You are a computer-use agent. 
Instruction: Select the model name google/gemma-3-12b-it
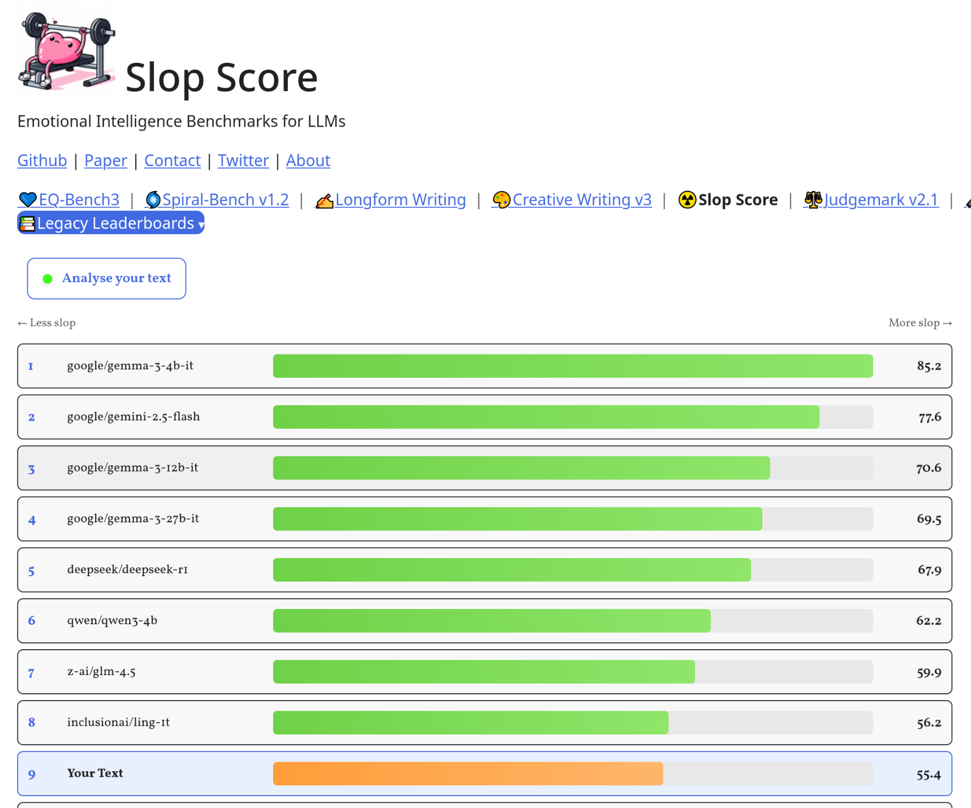pyautogui.click(x=132, y=468)
